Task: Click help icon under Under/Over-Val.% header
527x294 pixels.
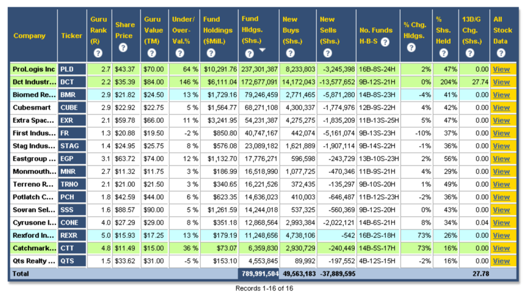Action: click(180, 53)
